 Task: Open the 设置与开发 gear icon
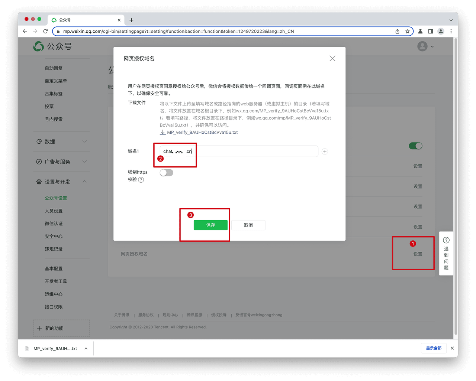click(39, 182)
